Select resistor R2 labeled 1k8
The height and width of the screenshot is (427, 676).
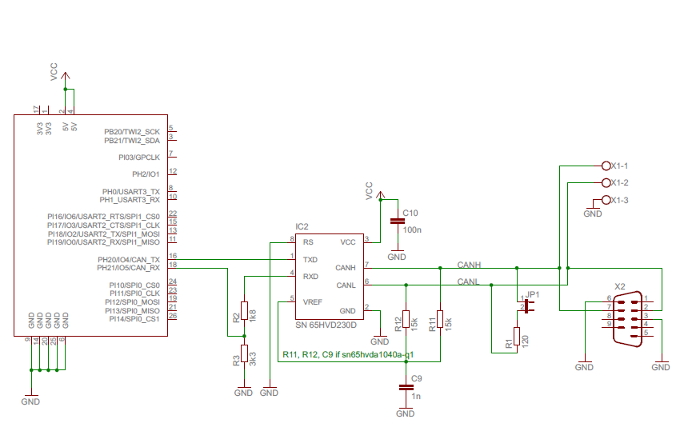click(x=244, y=312)
